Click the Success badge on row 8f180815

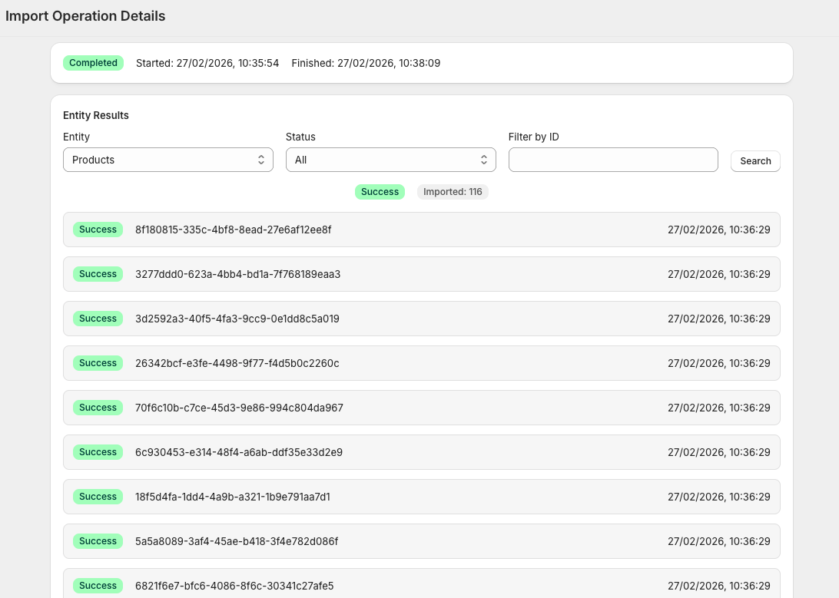pos(98,230)
